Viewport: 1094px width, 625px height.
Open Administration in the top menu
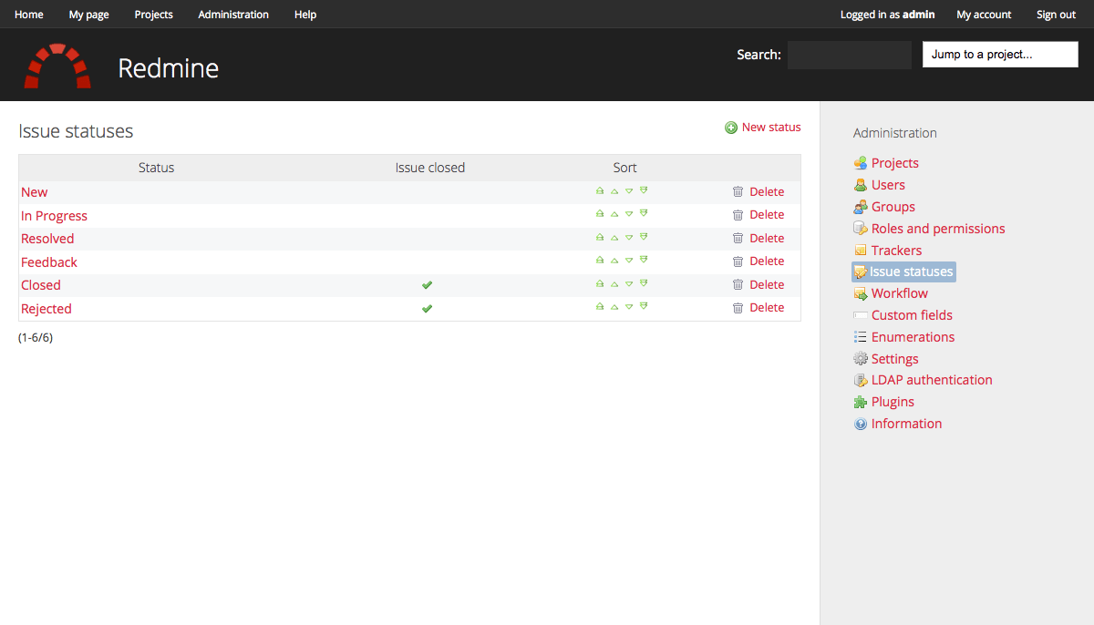coord(233,15)
